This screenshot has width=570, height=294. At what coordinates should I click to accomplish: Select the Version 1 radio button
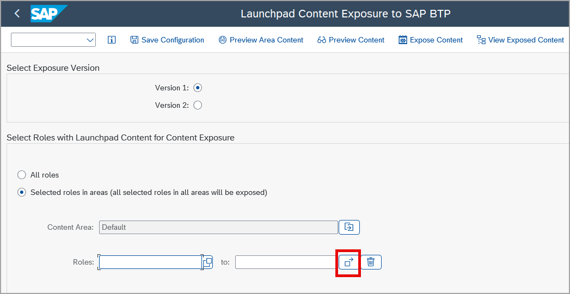198,88
